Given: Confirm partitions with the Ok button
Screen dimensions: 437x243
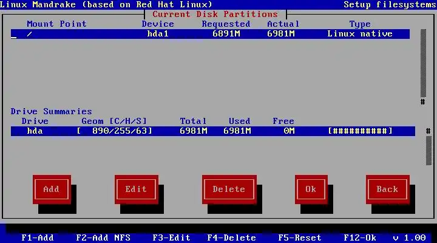Looking at the screenshot, I should coord(311,190).
